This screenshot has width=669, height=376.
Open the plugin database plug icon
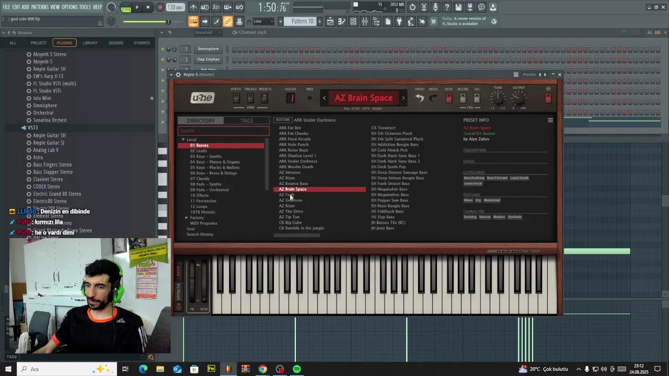tap(399, 21)
